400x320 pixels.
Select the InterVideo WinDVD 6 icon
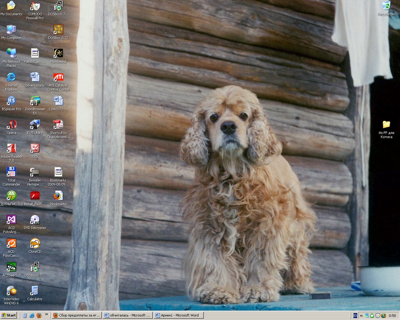(x=11, y=295)
